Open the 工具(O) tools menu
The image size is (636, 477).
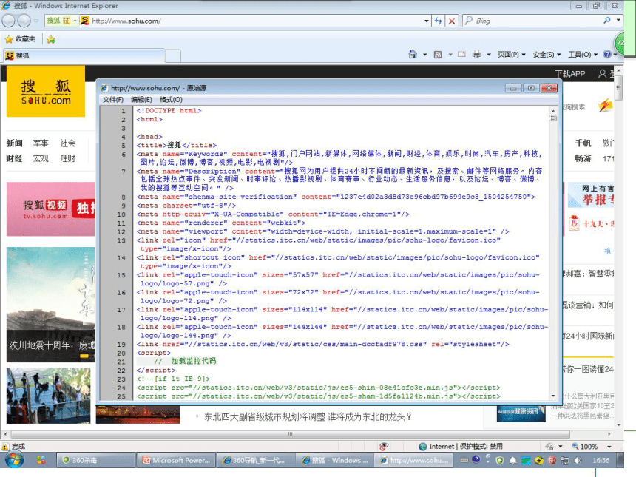(583, 54)
